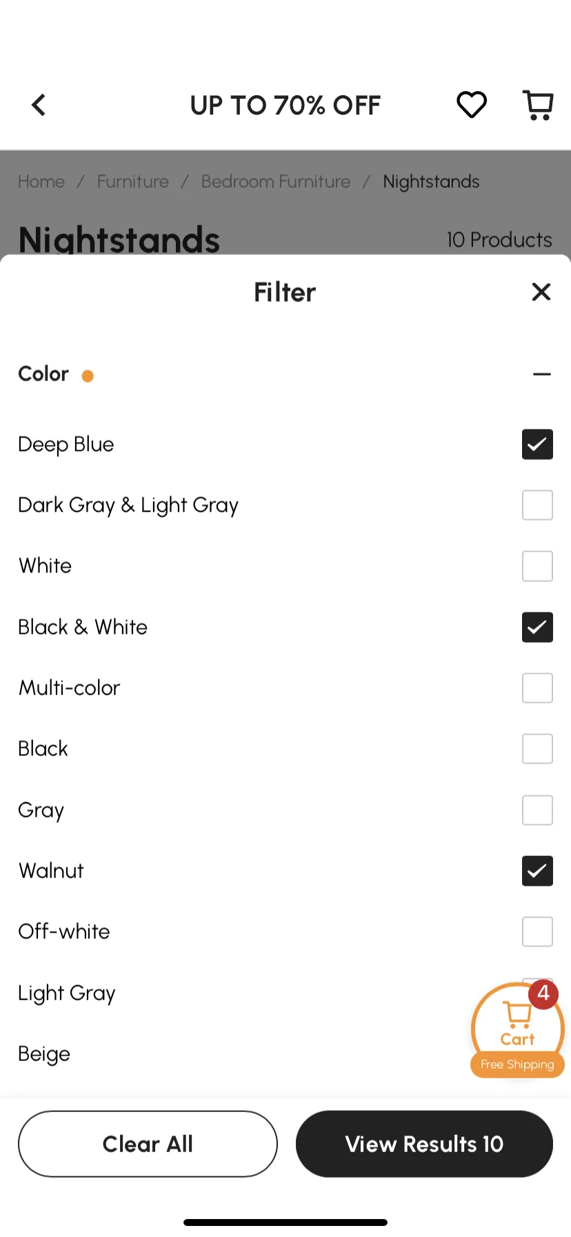This screenshot has height=1237, width=571.
Task: Select the Beige color label
Action: pyautogui.click(x=44, y=1054)
